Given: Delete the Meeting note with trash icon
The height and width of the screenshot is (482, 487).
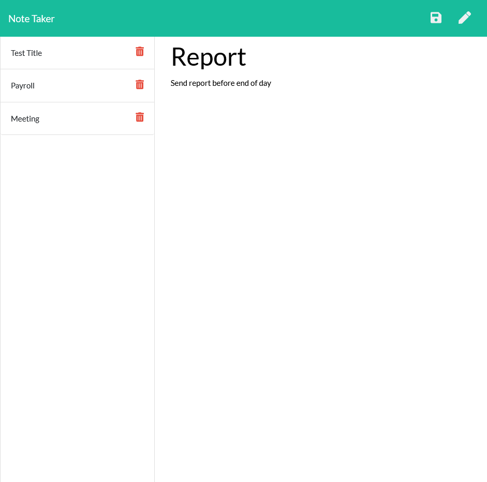Looking at the screenshot, I should click(x=140, y=117).
